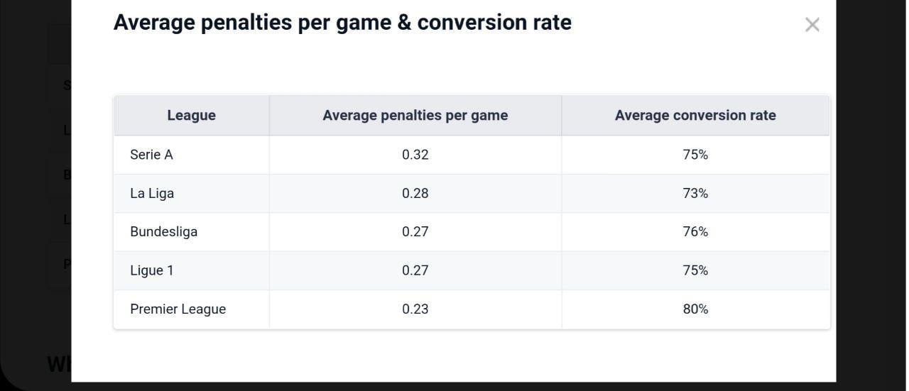Click the League column header
The image size is (909, 391).
(x=191, y=115)
